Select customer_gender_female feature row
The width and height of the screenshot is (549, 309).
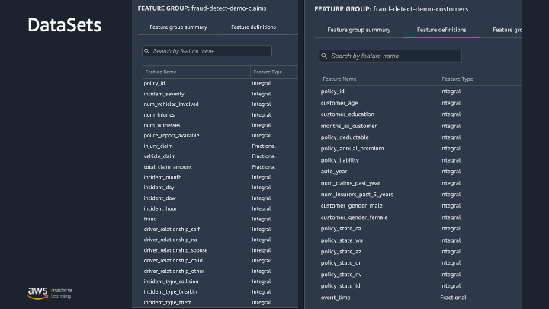click(420, 217)
